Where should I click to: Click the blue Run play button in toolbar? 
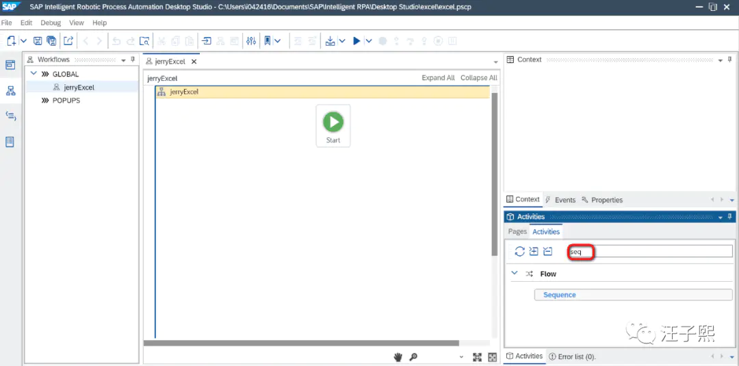(x=356, y=41)
